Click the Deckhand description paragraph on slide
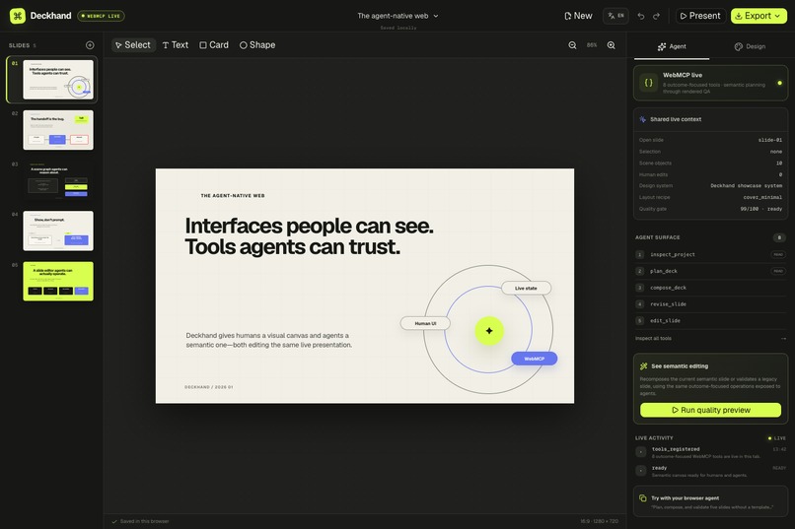Image resolution: width=795 pixels, height=529 pixels. tap(268, 340)
